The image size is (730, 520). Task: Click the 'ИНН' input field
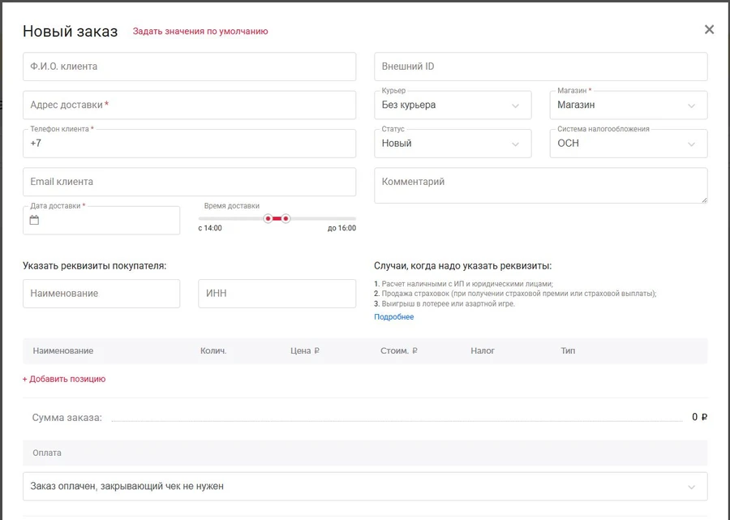tap(277, 294)
